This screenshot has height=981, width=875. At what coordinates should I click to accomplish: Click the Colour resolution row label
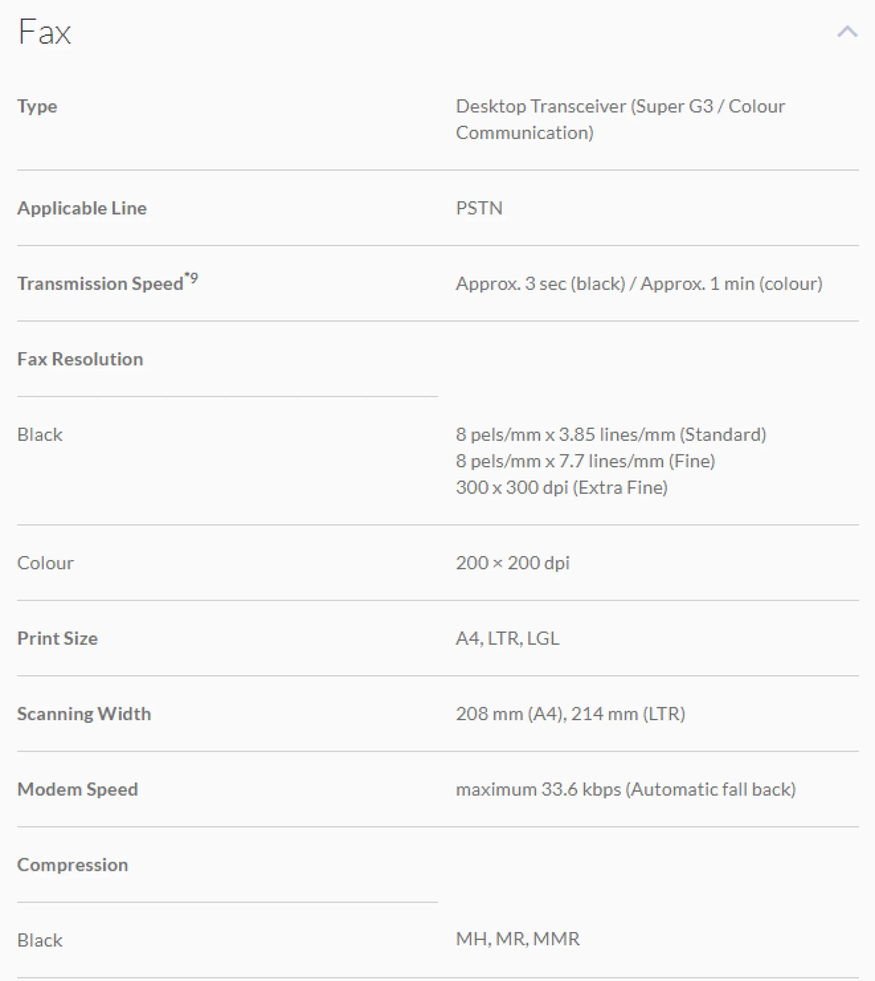click(45, 563)
